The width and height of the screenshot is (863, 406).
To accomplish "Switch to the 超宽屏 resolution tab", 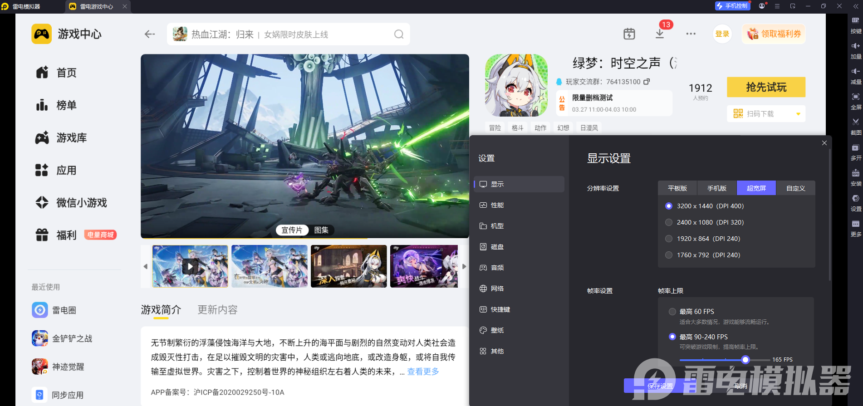I will [756, 188].
